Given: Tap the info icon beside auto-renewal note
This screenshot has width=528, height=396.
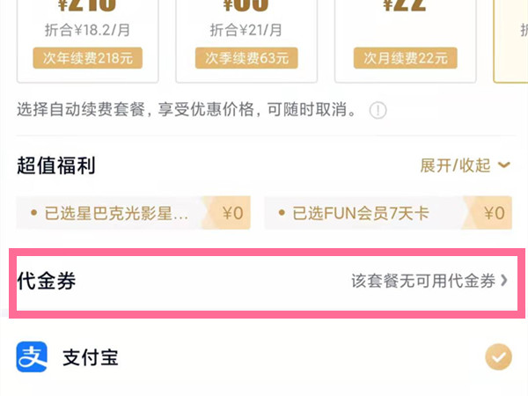Looking at the screenshot, I should (378, 110).
